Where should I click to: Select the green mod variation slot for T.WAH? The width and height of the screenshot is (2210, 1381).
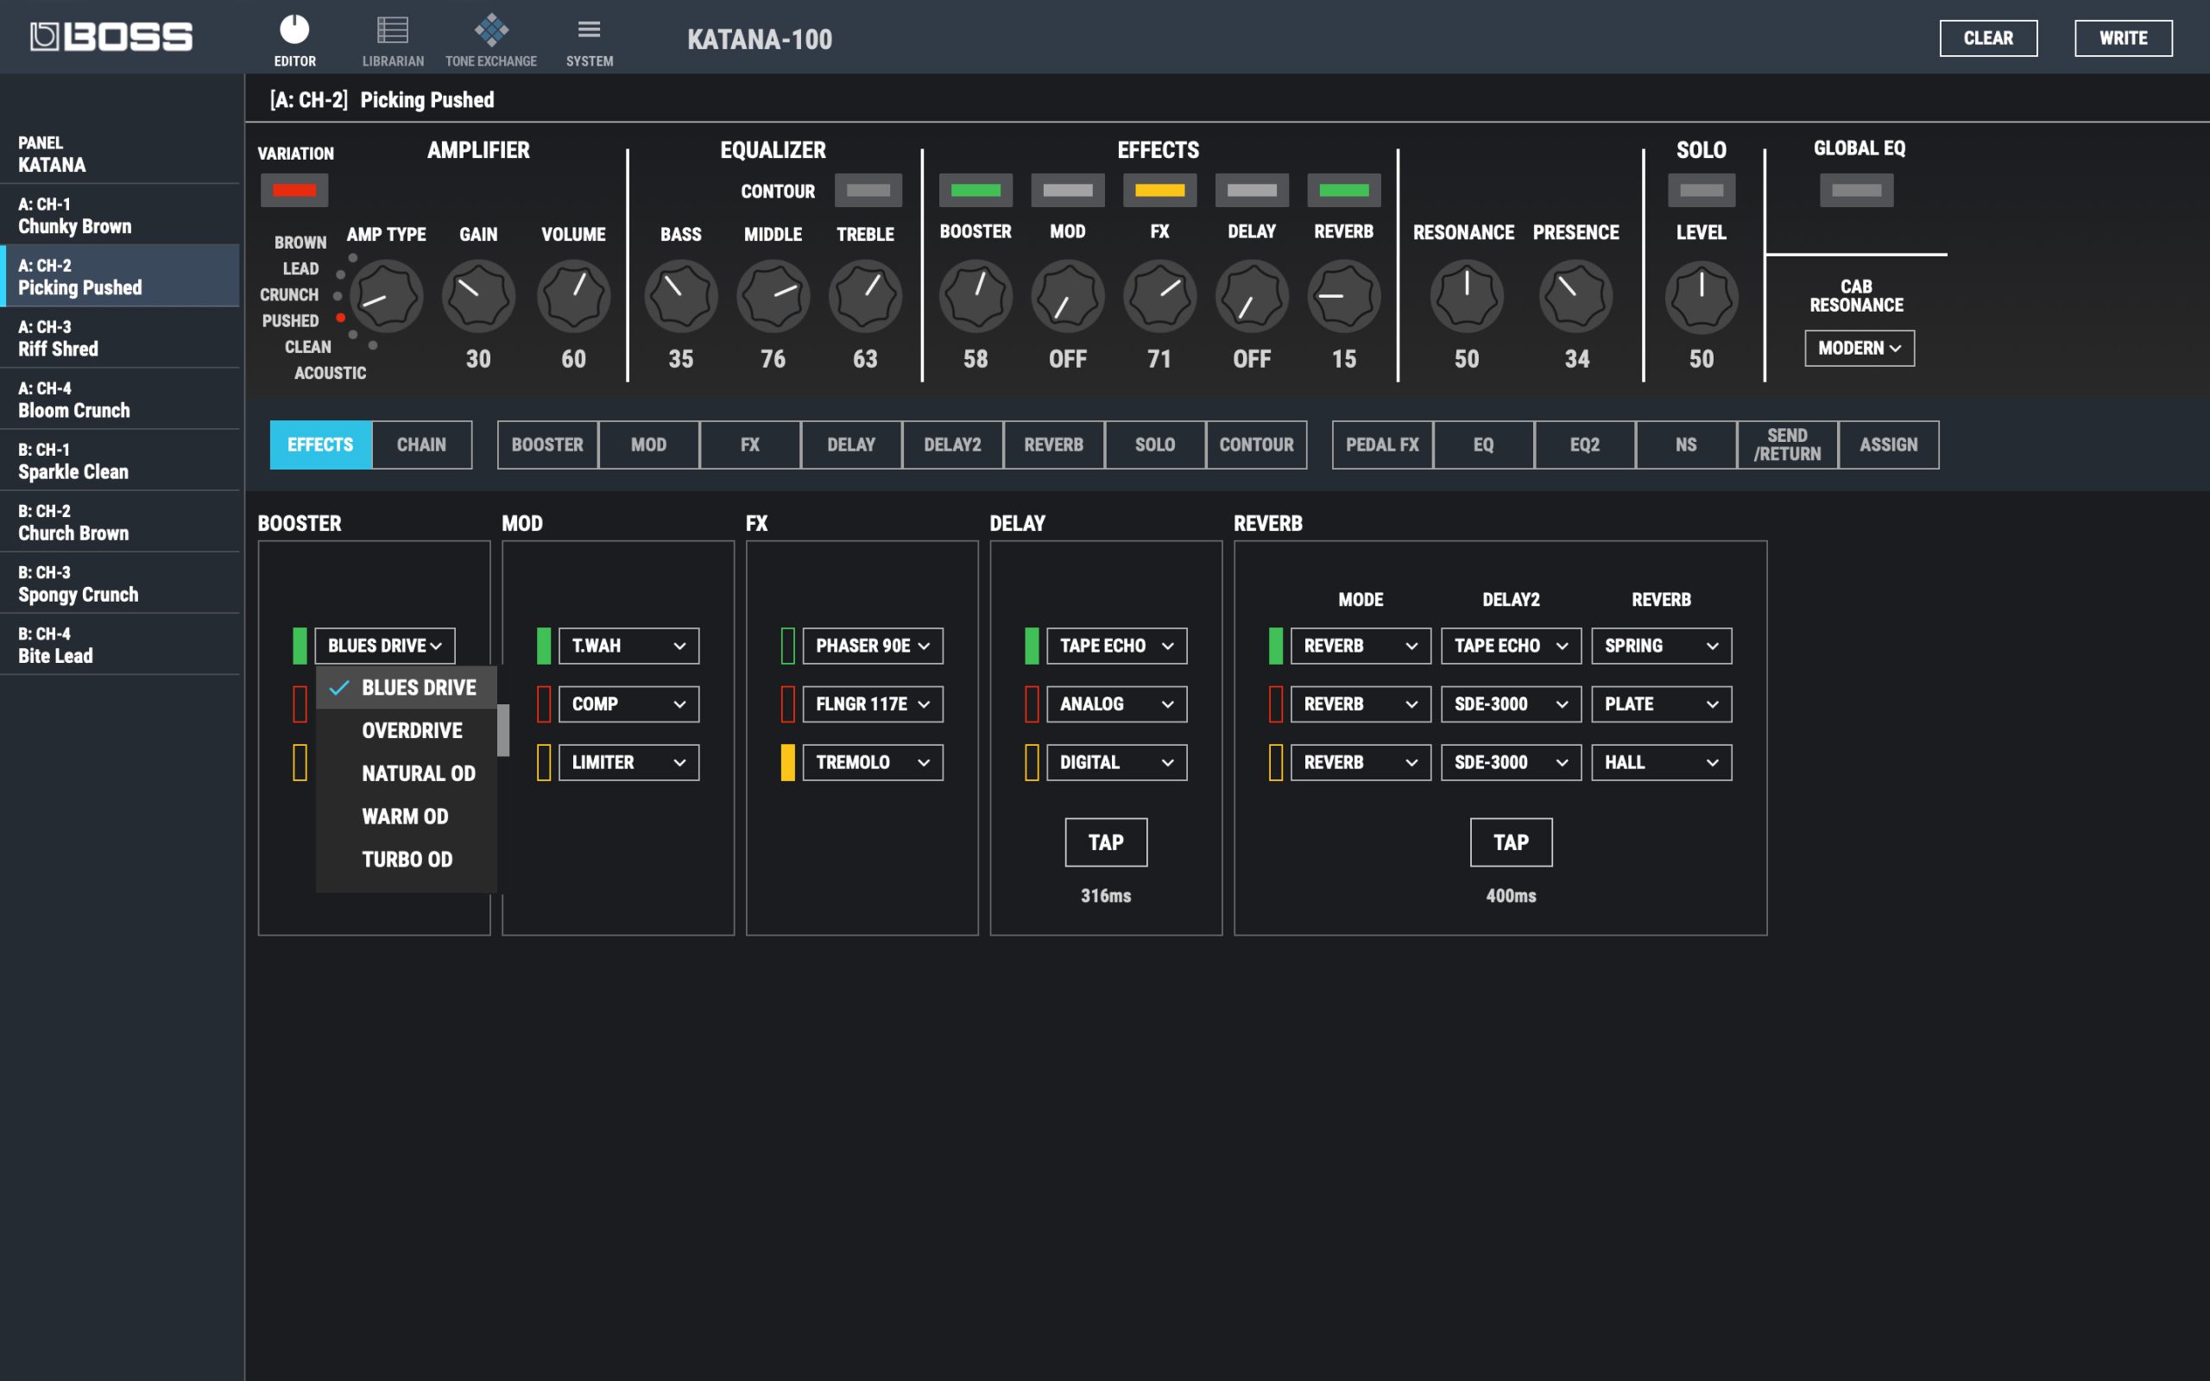[544, 646]
